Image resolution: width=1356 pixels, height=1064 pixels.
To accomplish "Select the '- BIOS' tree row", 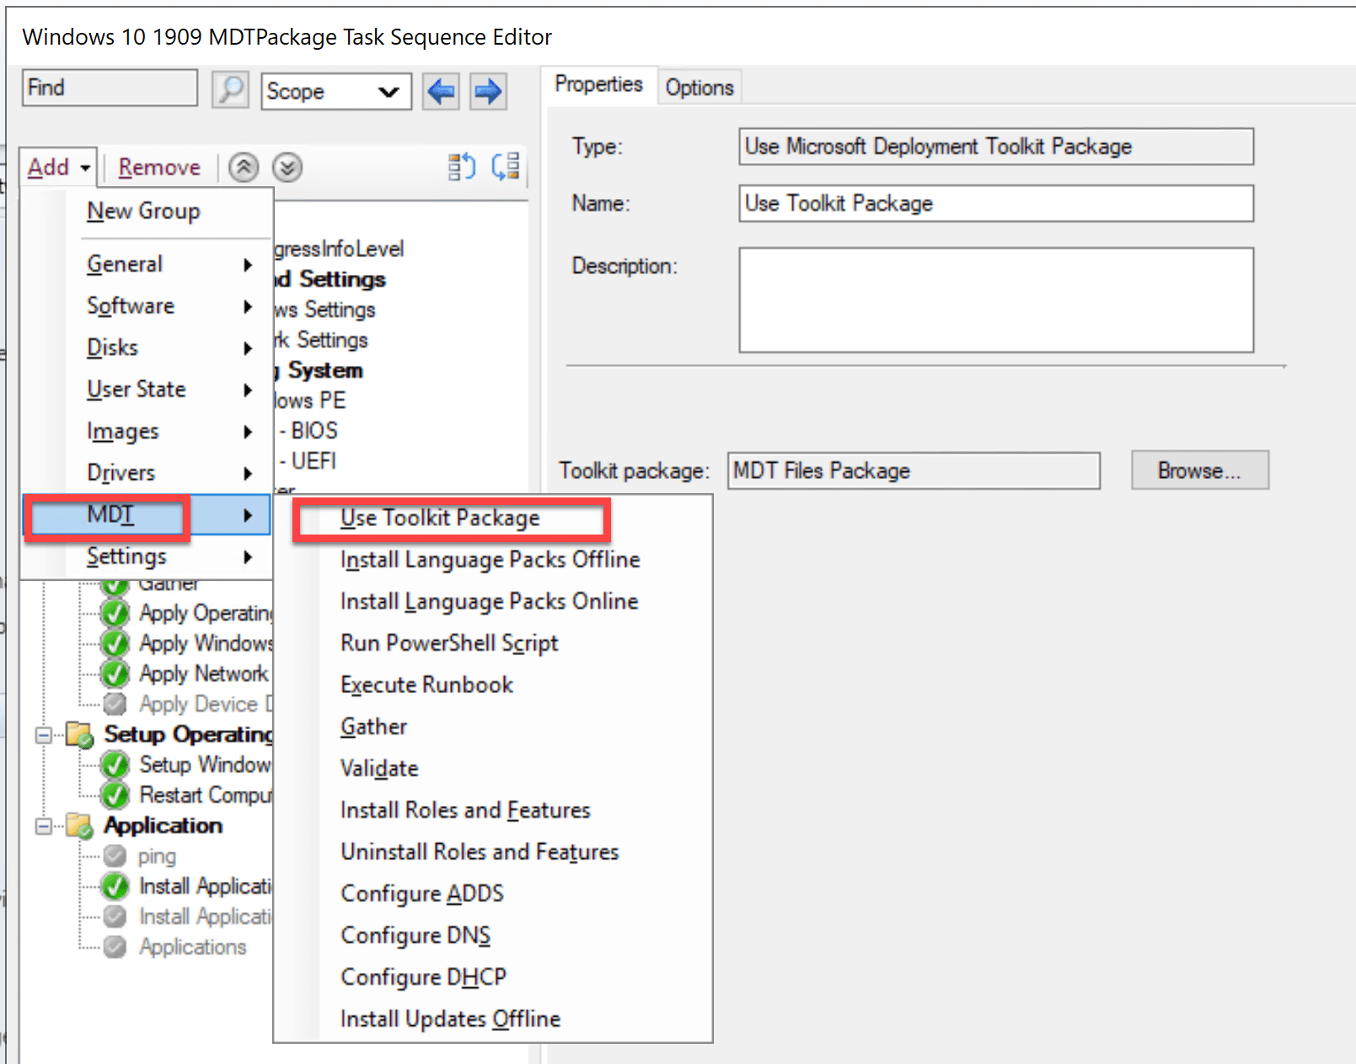I will (309, 431).
